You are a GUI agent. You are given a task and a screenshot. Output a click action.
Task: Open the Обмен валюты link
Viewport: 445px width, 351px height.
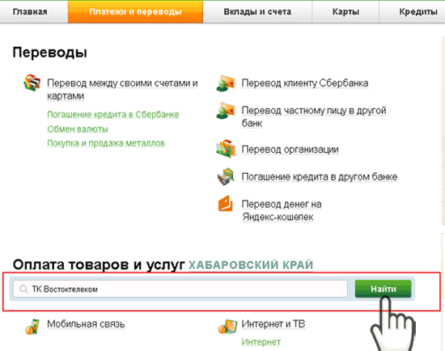coord(78,129)
